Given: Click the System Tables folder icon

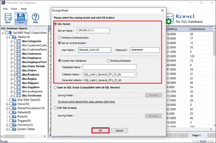Looking at the screenshot, I should click(15, 129).
